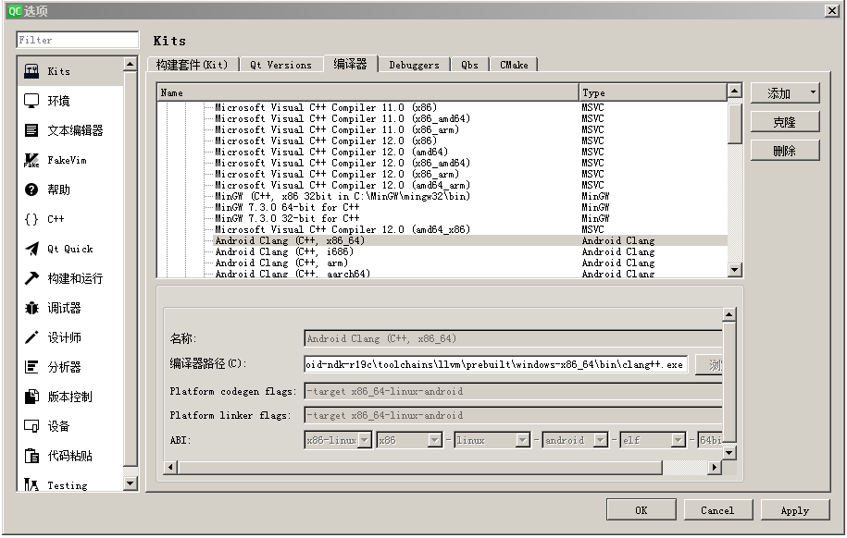Select the 版本控制 documents icon

[31, 397]
